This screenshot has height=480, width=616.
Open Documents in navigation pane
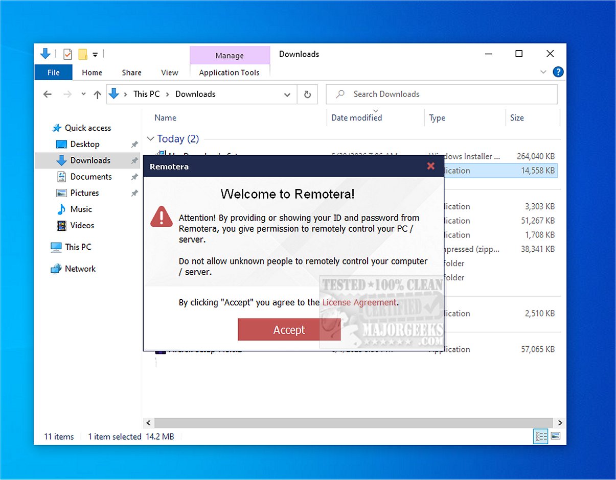pyautogui.click(x=91, y=177)
